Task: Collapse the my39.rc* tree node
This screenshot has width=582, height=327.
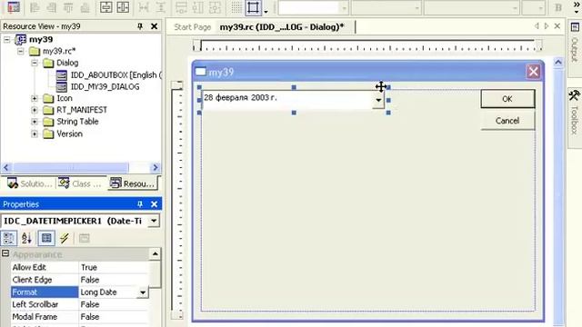Action: (x=20, y=51)
